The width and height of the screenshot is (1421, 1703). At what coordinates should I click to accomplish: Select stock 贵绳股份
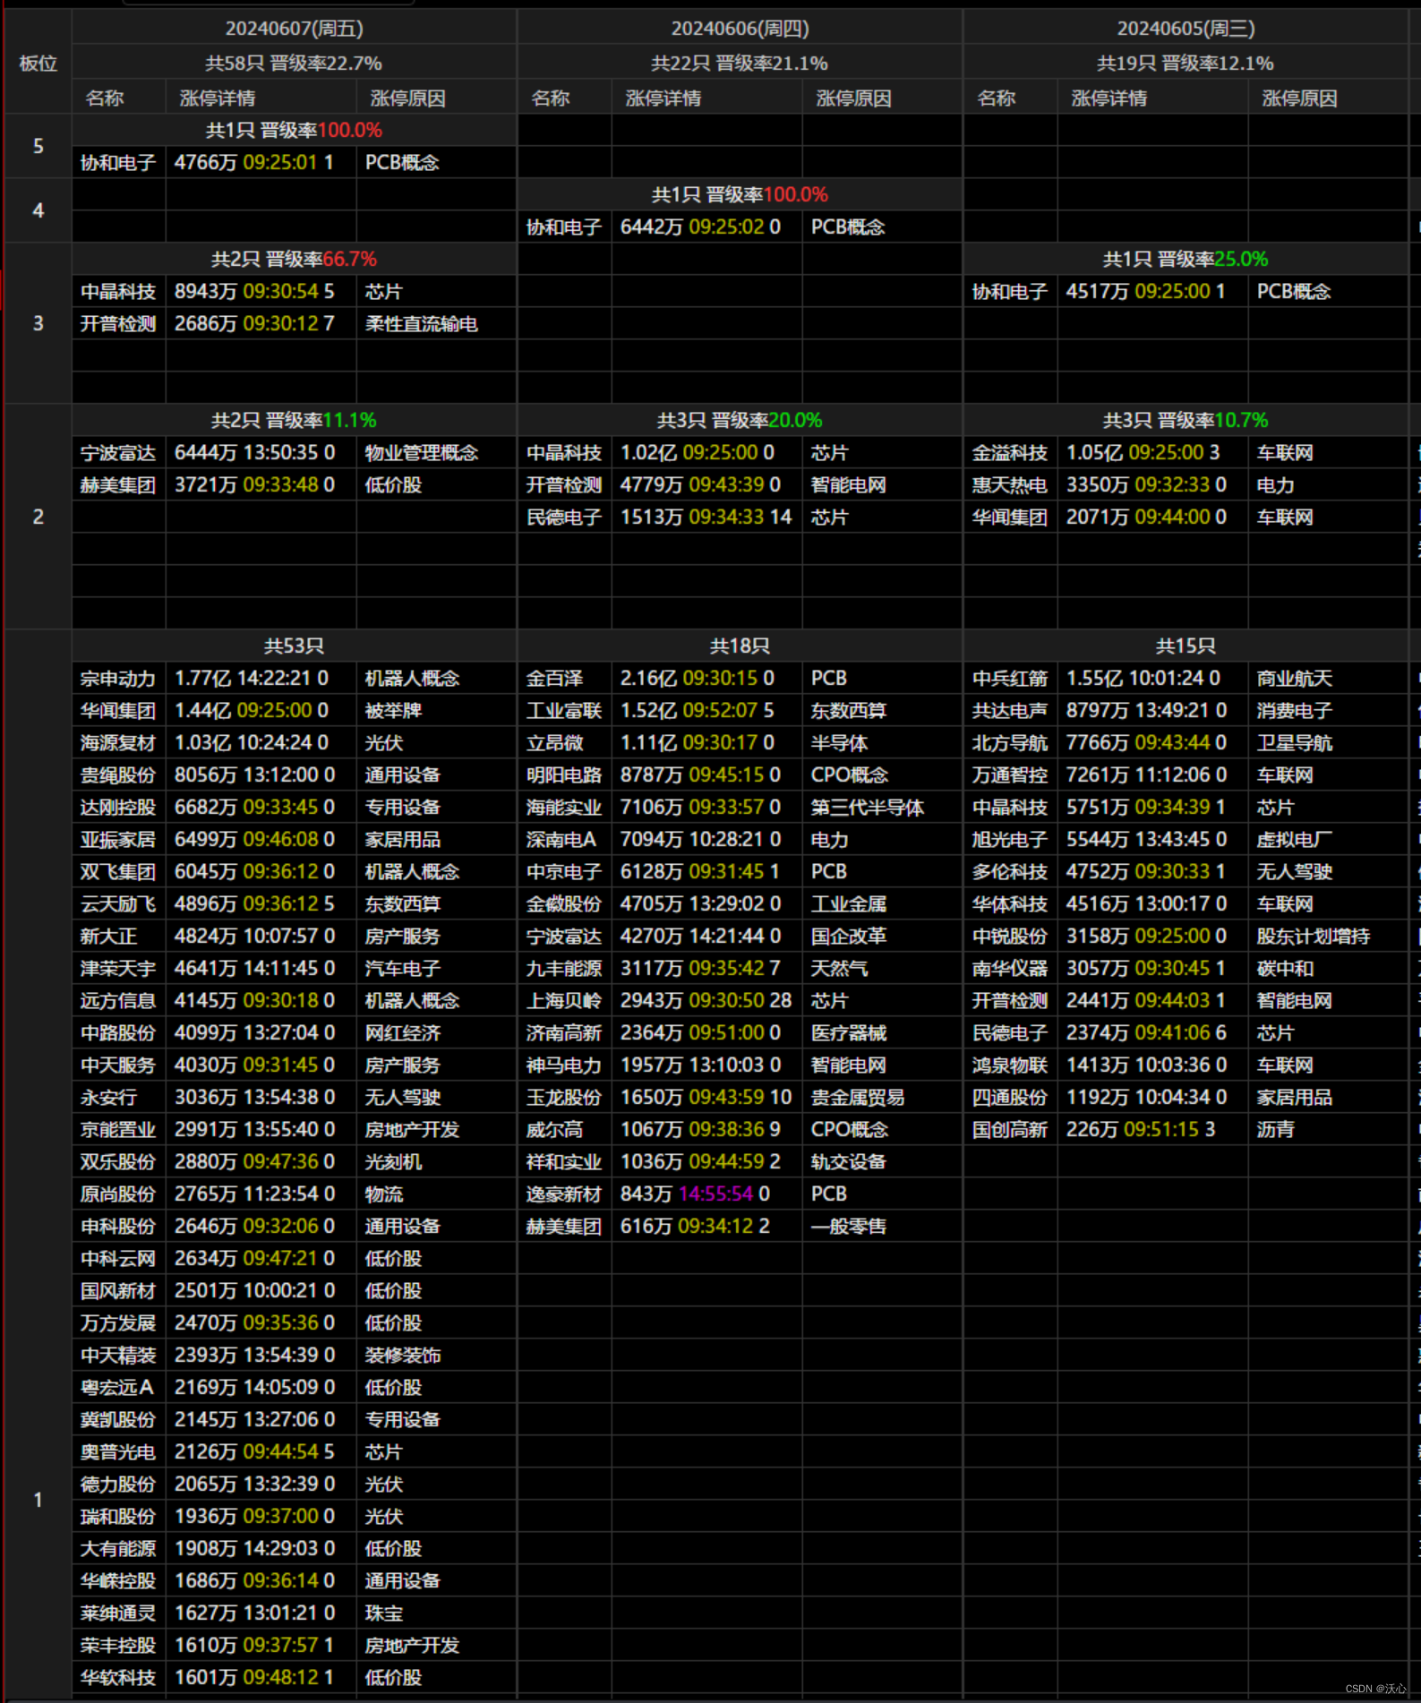[x=118, y=775]
